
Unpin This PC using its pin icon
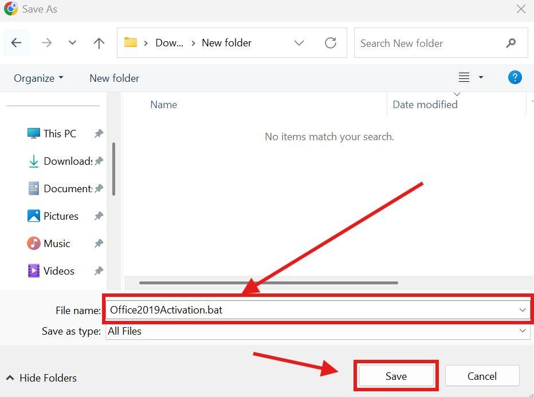(x=99, y=134)
